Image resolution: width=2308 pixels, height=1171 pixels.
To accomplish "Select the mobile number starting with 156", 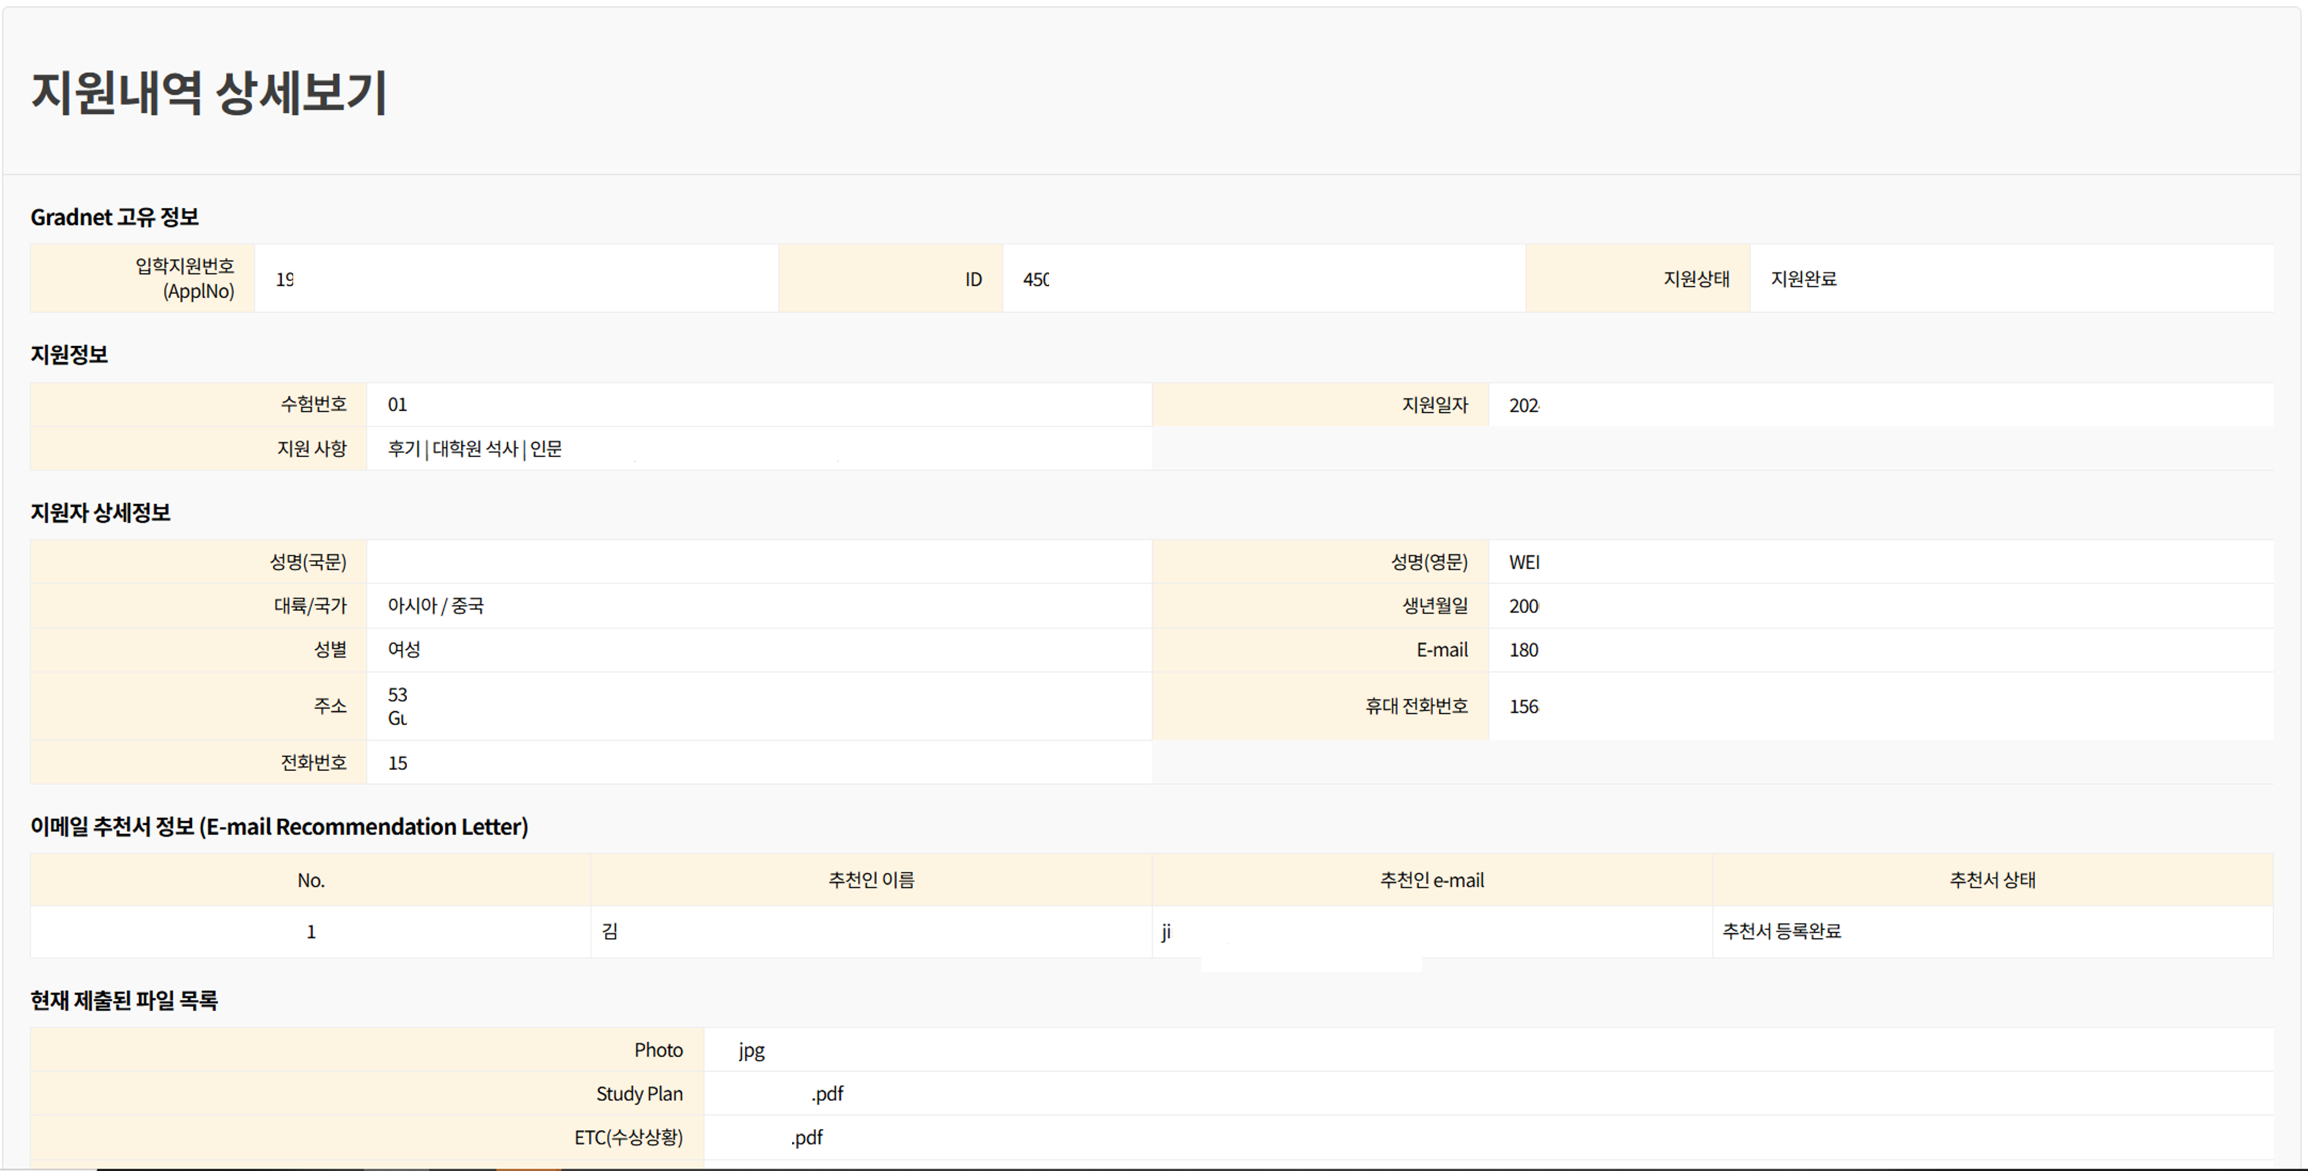I will pos(1524,707).
